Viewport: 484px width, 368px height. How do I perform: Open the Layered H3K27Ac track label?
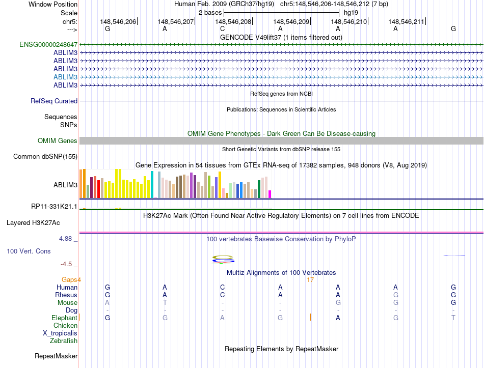click(33, 223)
